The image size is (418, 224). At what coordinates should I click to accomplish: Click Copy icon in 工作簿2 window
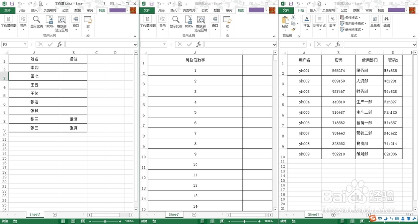[293, 23]
